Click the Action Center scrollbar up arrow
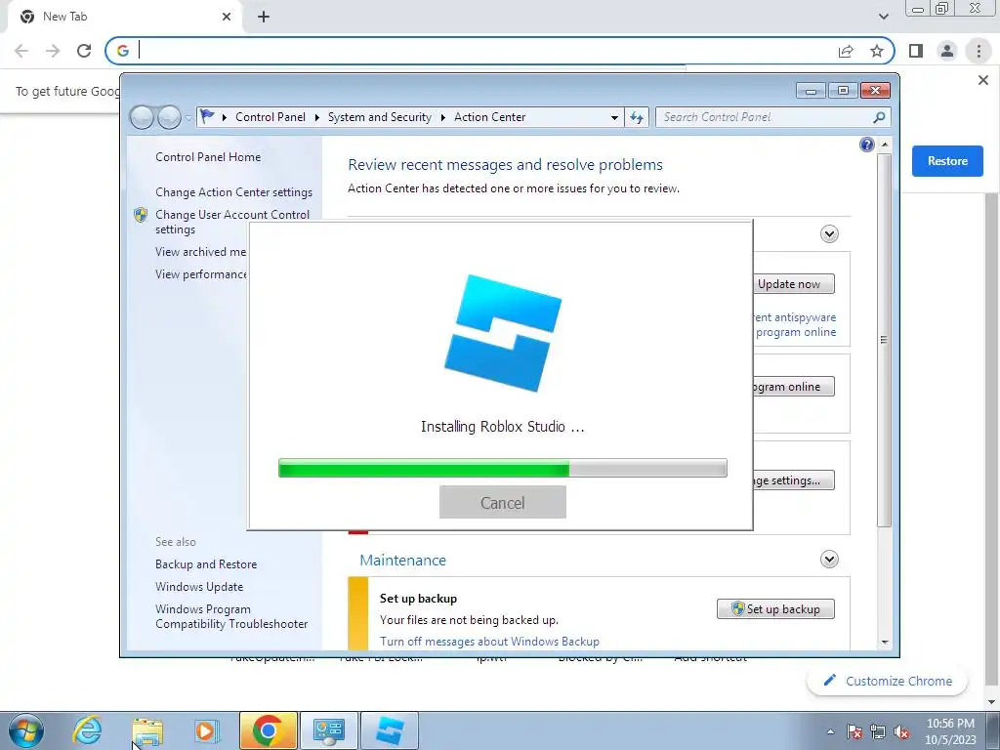Screen dimensions: 1000x750 [884, 145]
